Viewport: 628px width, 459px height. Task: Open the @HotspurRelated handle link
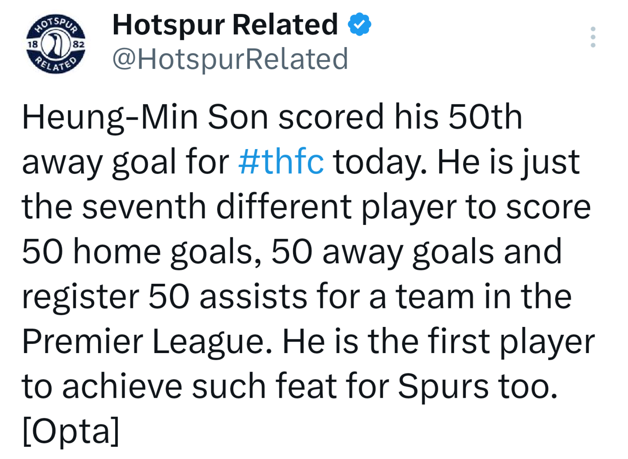[x=230, y=59]
